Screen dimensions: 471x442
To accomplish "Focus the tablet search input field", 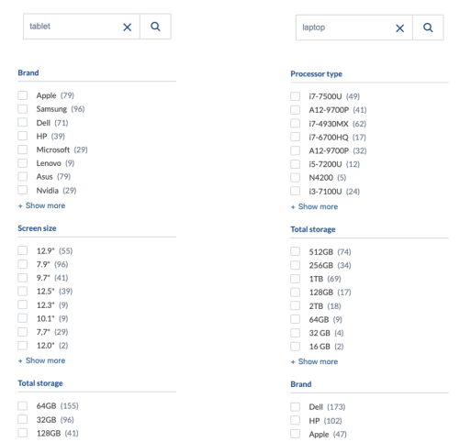I will point(73,27).
